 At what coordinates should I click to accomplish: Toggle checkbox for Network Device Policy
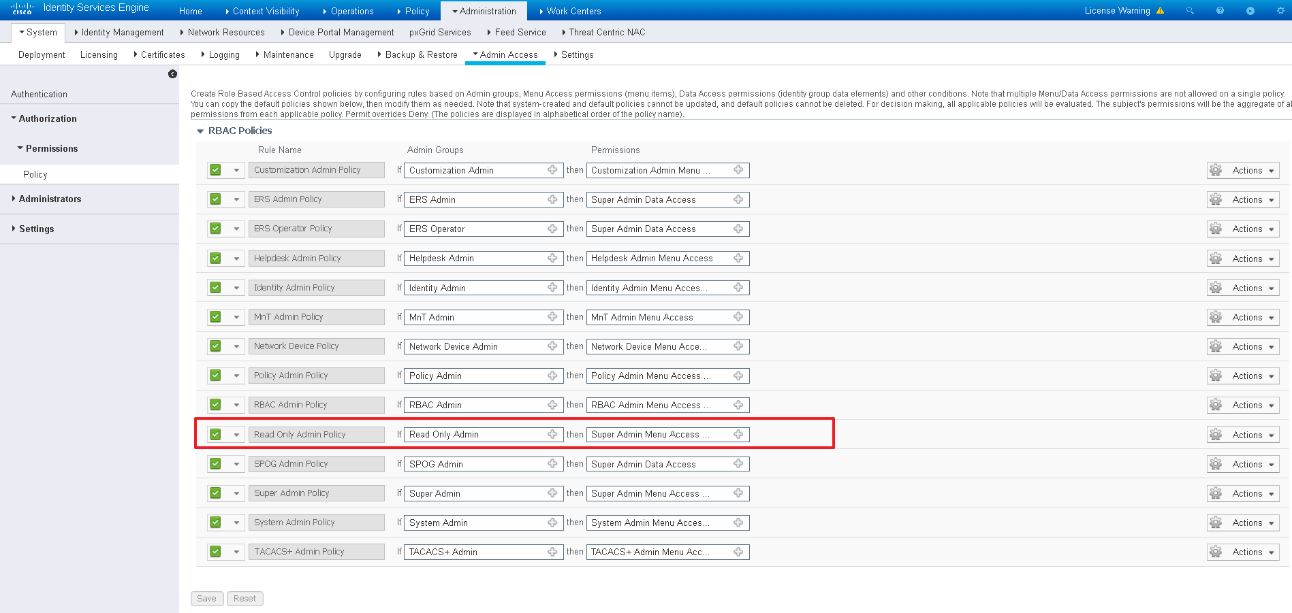coord(215,346)
